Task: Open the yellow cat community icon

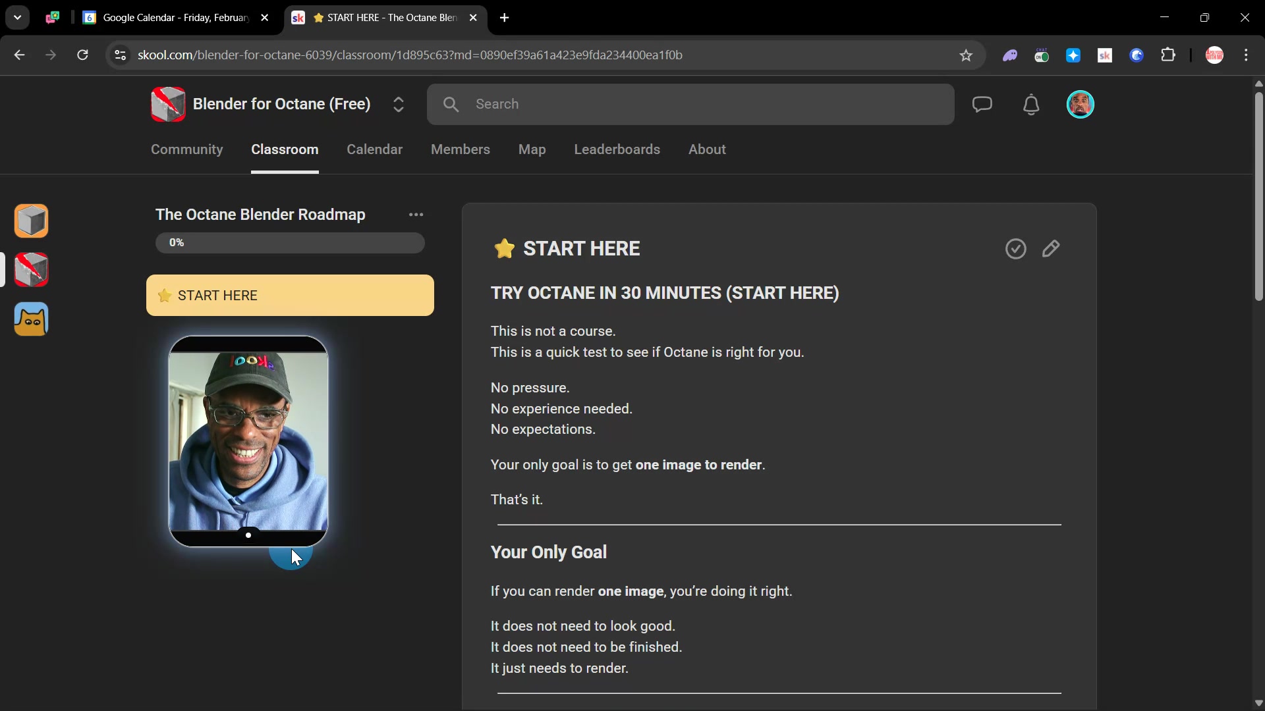Action: coord(31,319)
